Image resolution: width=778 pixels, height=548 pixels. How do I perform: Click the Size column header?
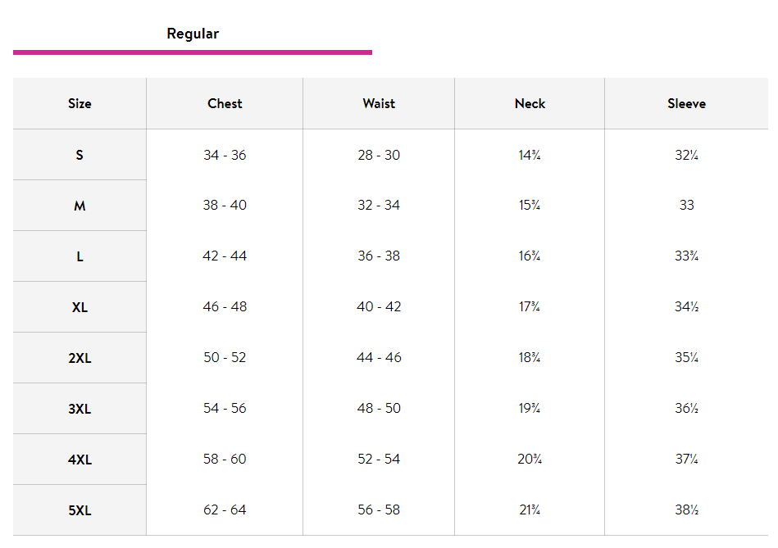pyautogui.click(x=80, y=104)
